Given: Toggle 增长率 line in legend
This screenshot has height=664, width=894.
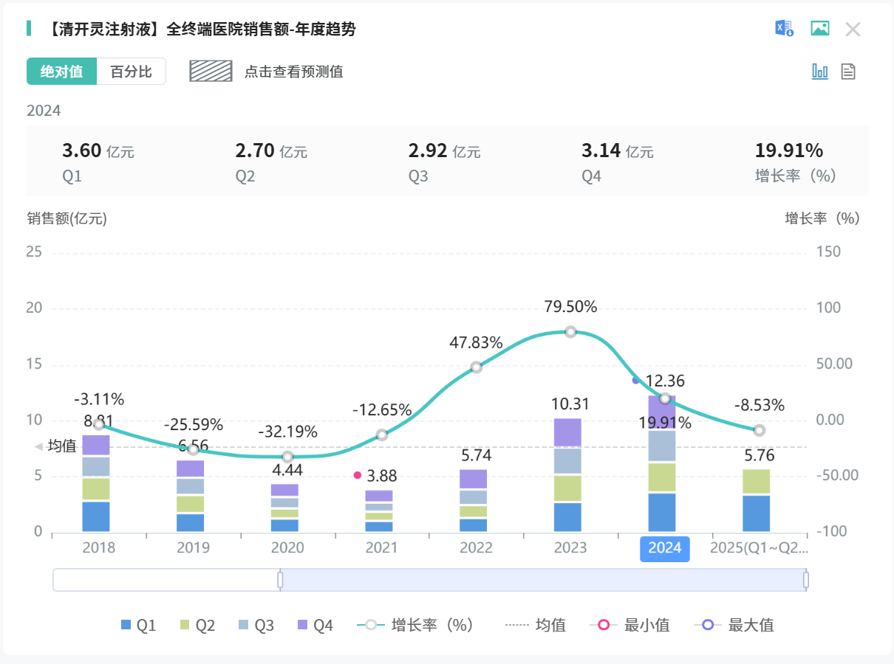Looking at the screenshot, I should (x=415, y=625).
